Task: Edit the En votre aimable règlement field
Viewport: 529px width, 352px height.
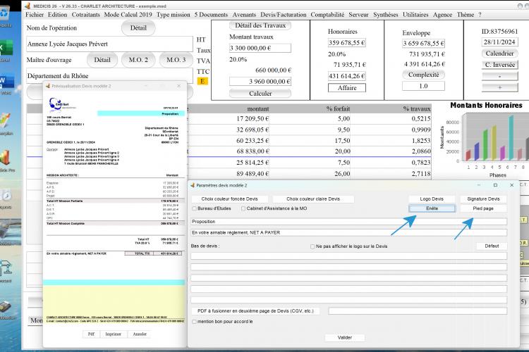Action: click(x=349, y=232)
